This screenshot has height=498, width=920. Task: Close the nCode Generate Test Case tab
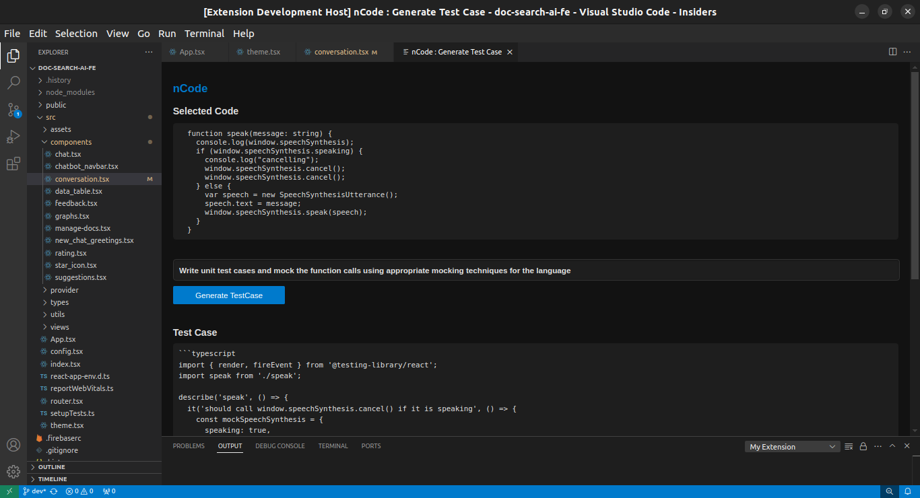tap(510, 52)
